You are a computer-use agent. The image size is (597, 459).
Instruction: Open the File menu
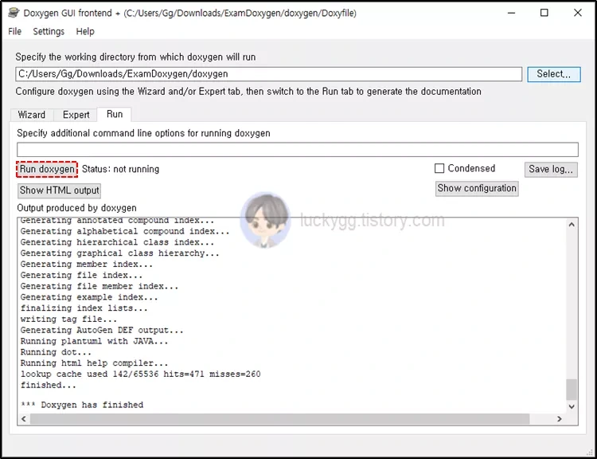point(15,31)
